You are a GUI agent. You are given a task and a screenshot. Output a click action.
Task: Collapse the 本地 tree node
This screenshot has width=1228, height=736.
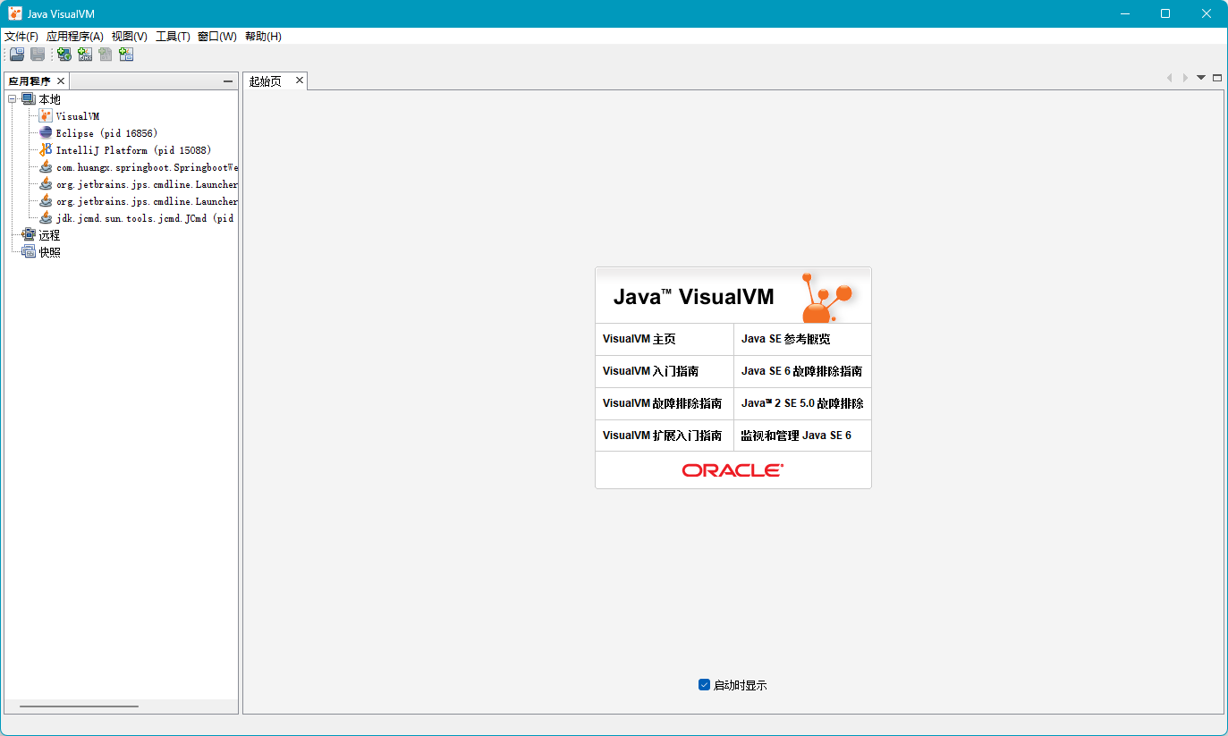13,99
